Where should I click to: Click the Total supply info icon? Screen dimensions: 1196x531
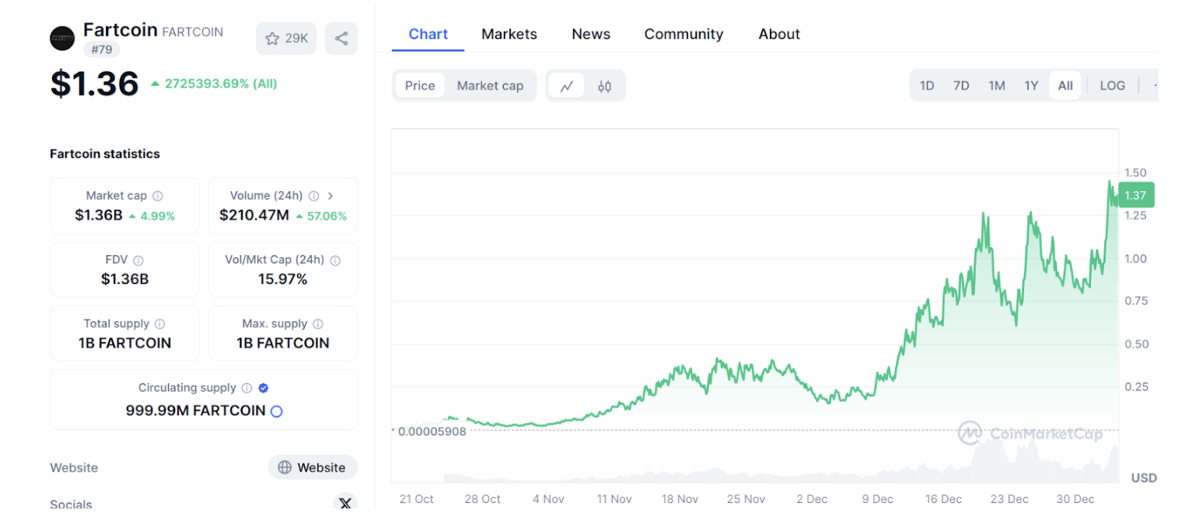[160, 323]
